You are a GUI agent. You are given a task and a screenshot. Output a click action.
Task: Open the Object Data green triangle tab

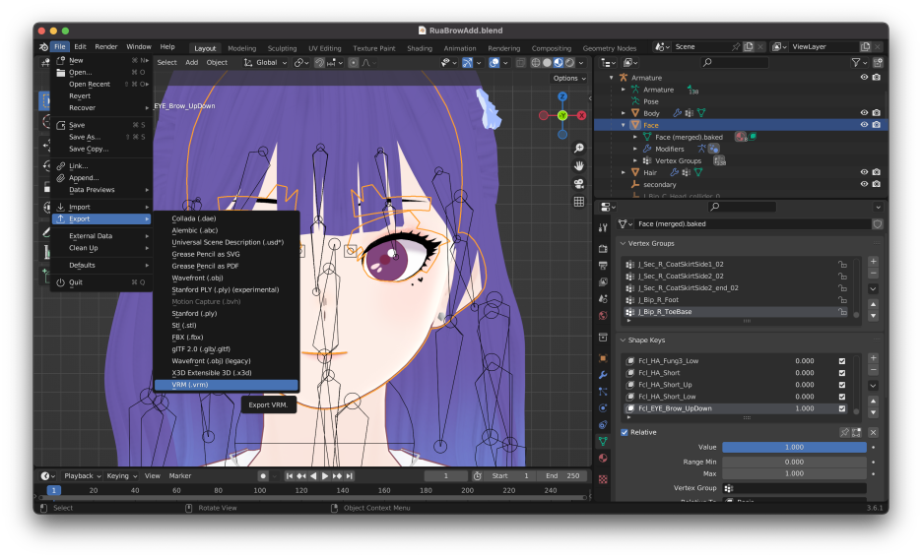pos(603,441)
